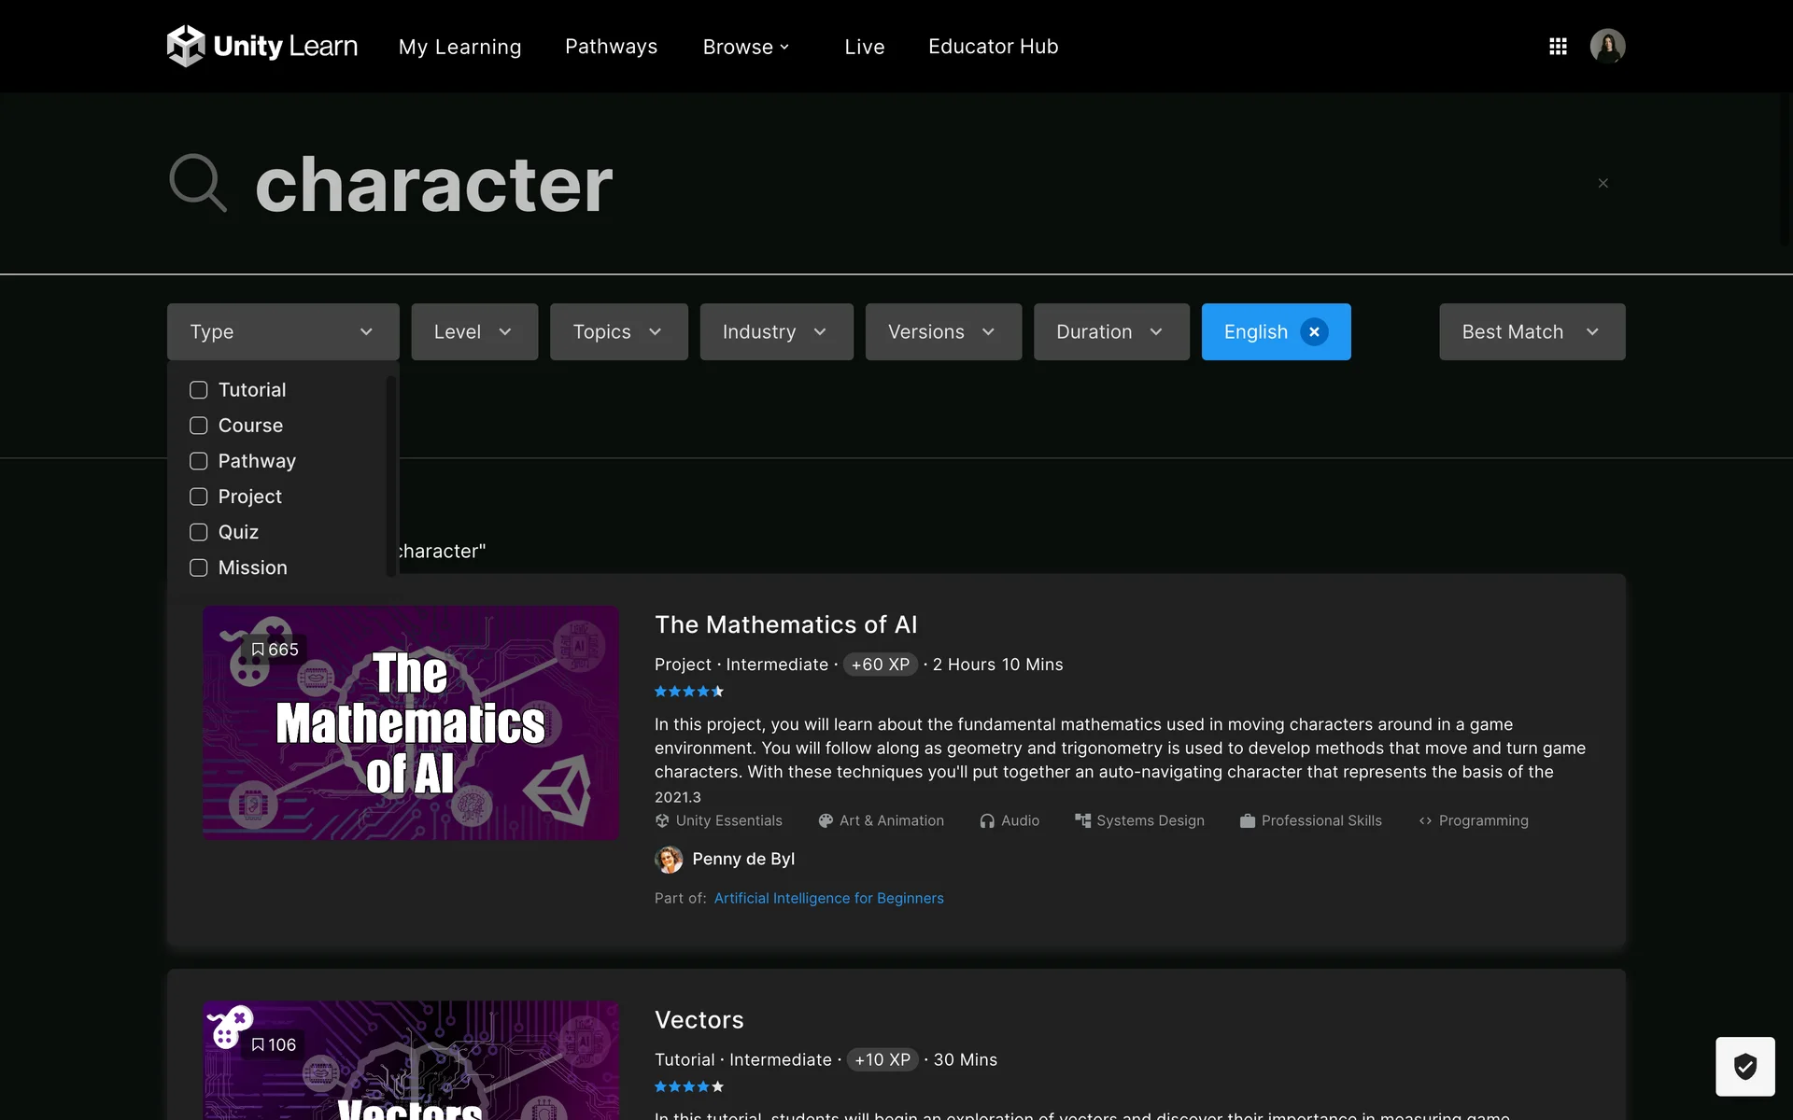Viewport: 1793px width, 1120px height.
Task: Check the Quiz type checkbox
Action: [199, 532]
